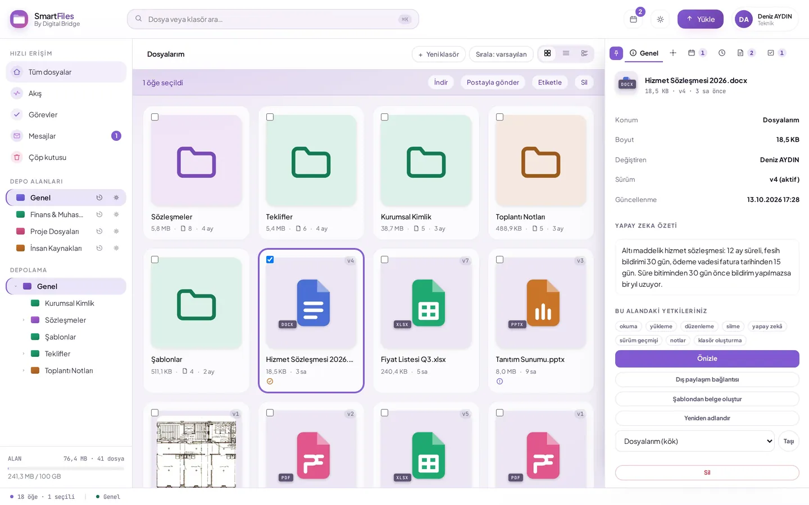Expand the Teklifler tree node
This screenshot has width=809, height=505.
tap(24, 353)
